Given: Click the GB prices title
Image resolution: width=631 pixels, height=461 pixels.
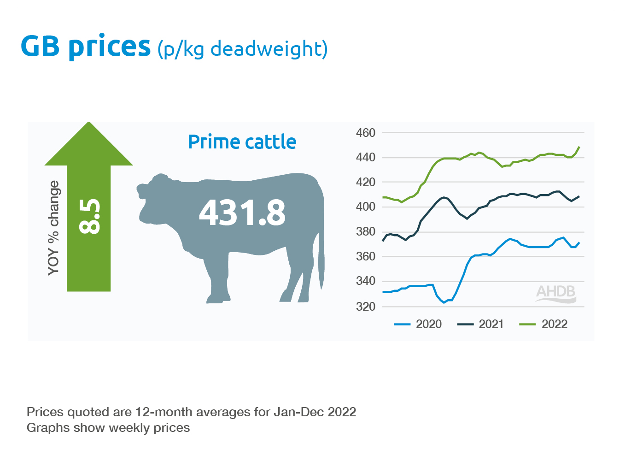Looking at the screenshot, I should point(86,47).
